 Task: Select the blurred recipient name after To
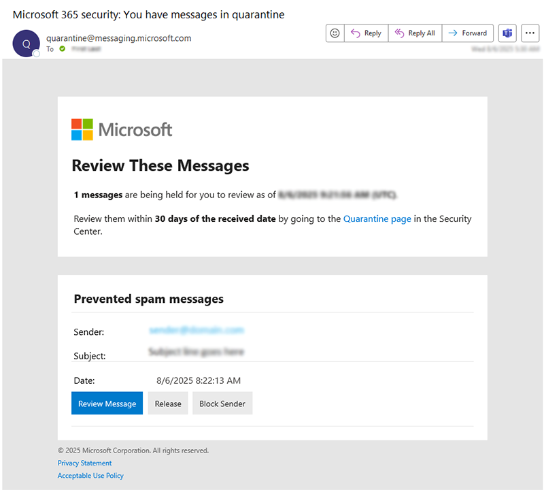[x=86, y=49]
